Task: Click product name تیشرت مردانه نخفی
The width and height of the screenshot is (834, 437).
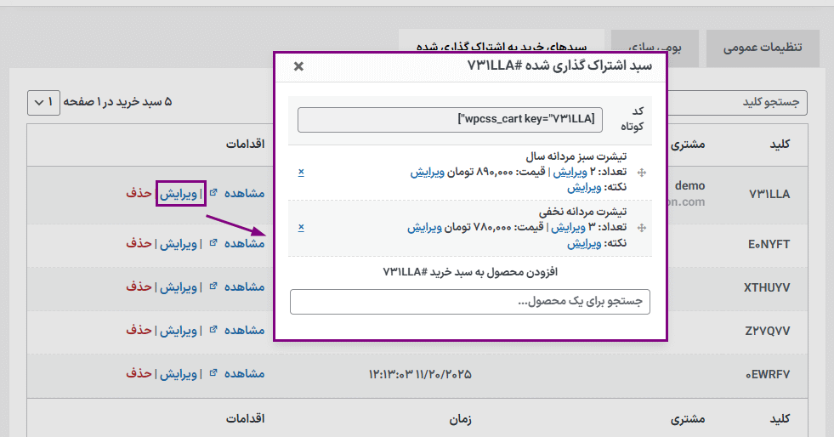Action: pyautogui.click(x=583, y=212)
